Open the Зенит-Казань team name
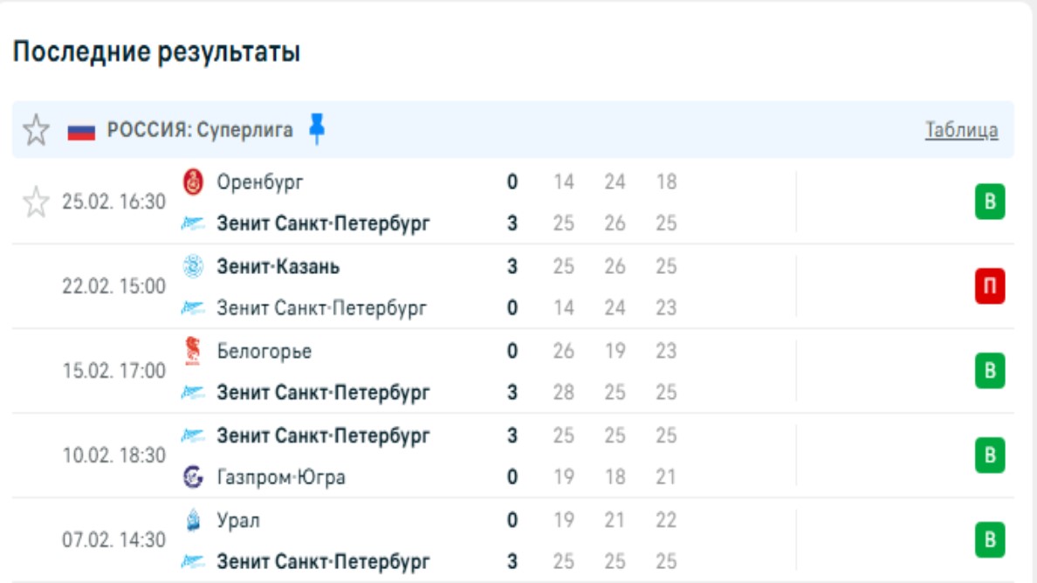This screenshot has height=583, width=1037. click(278, 266)
